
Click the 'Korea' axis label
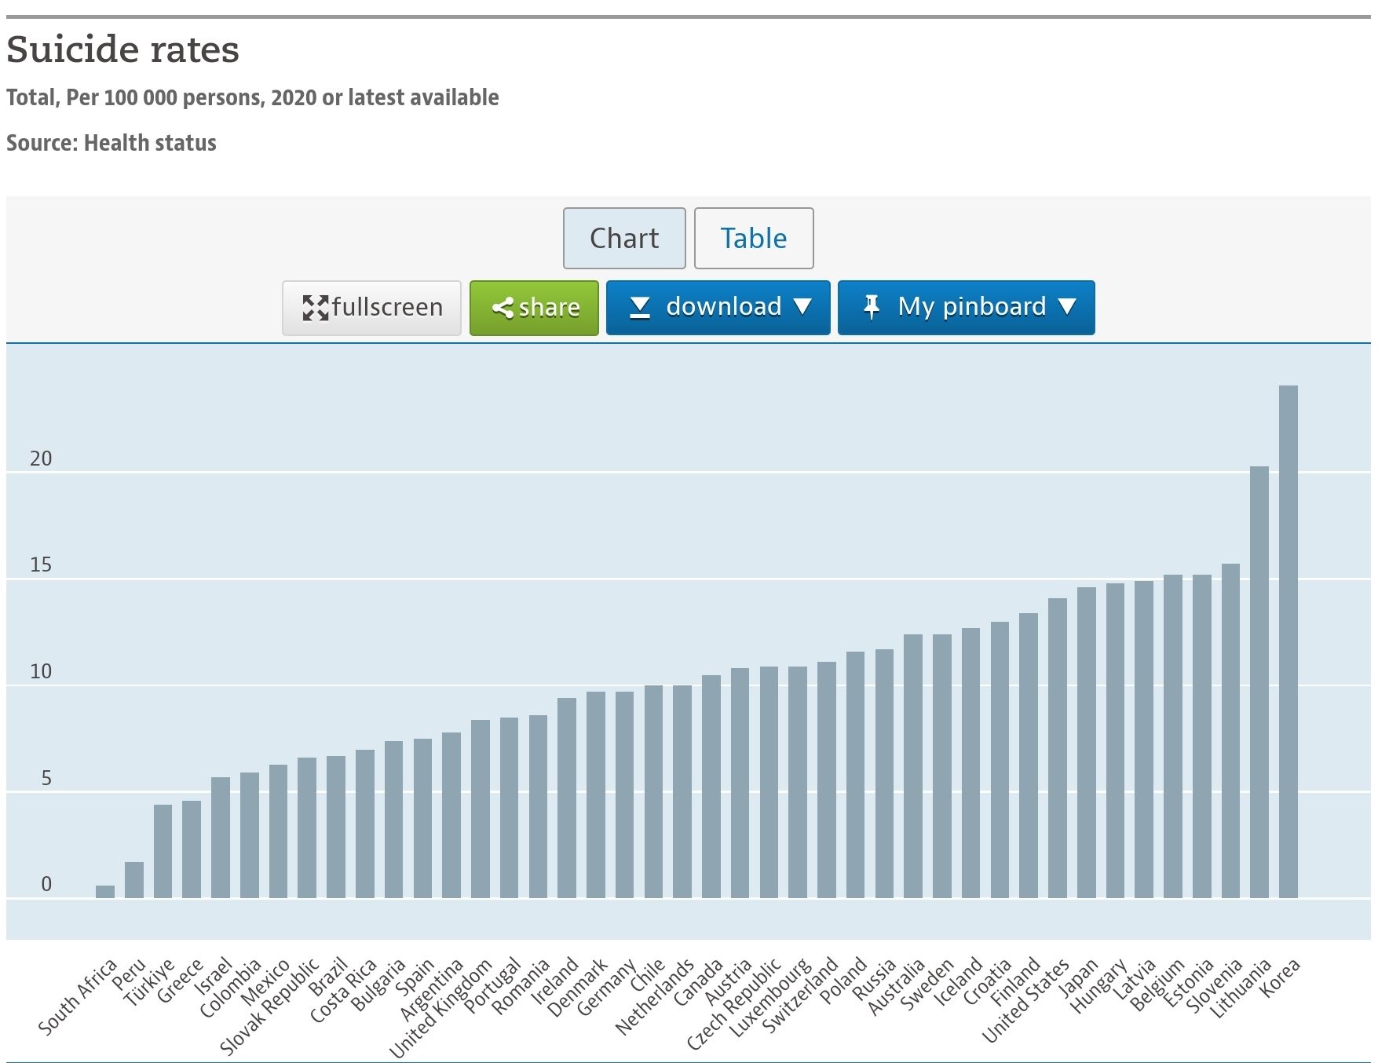pos(1280,977)
